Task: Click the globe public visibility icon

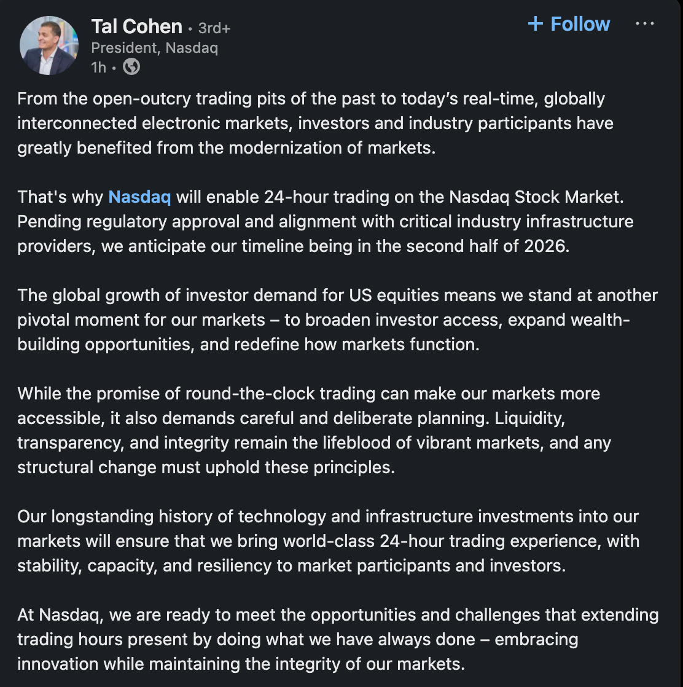Action: pyautogui.click(x=131, y=66)
